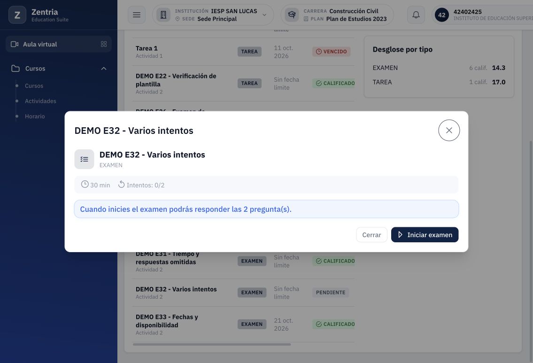This screenshot has width=533, height=363.
Task: Expand the institution selector dropdown chevron
Action: pos(264,15)
